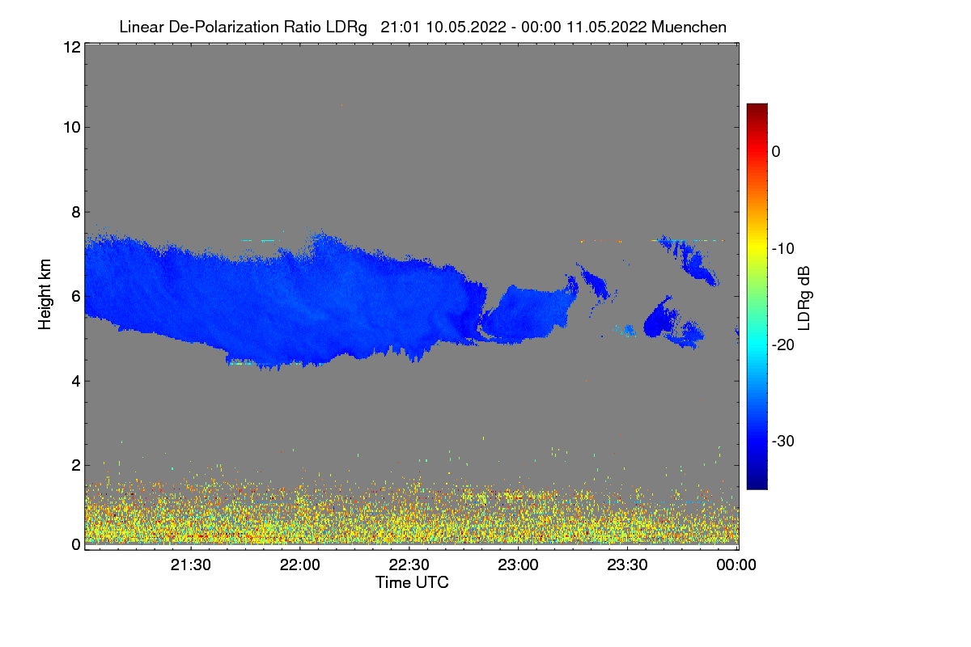Click the 6 km height tick label
This screenshot has width=971, height=647.
(x=75, y=296)
